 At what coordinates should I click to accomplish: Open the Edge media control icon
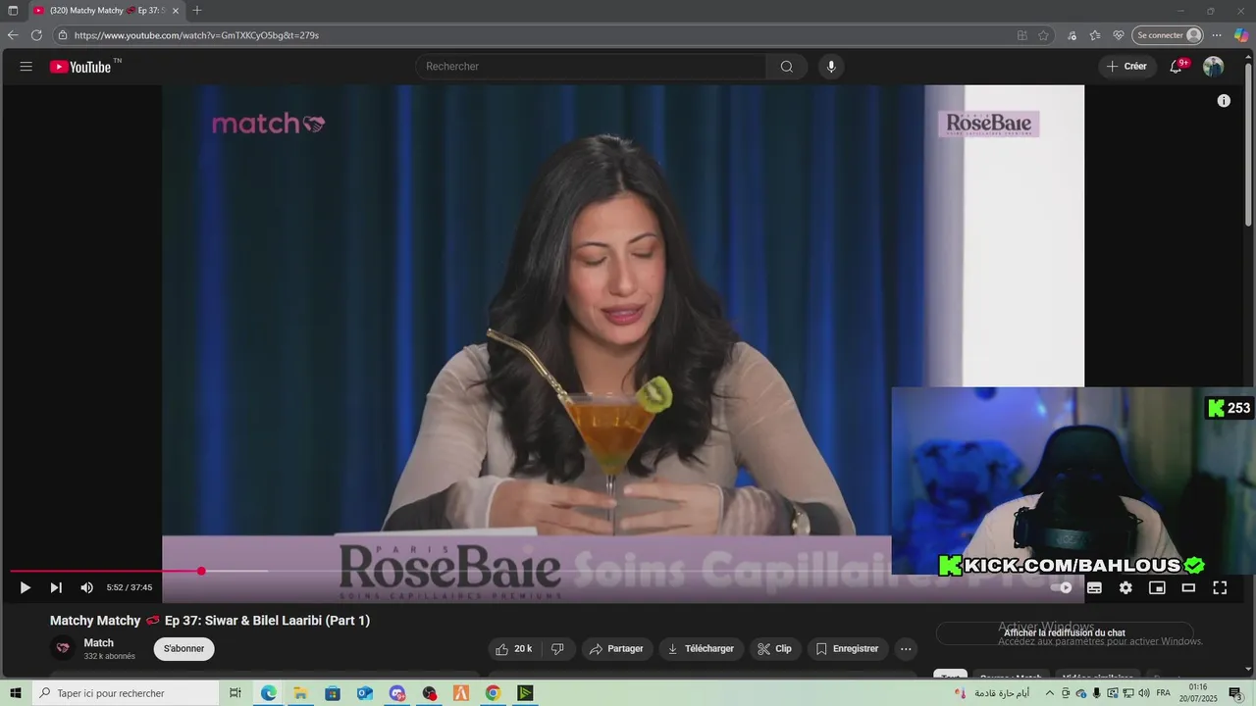[x=1073, y=35]
